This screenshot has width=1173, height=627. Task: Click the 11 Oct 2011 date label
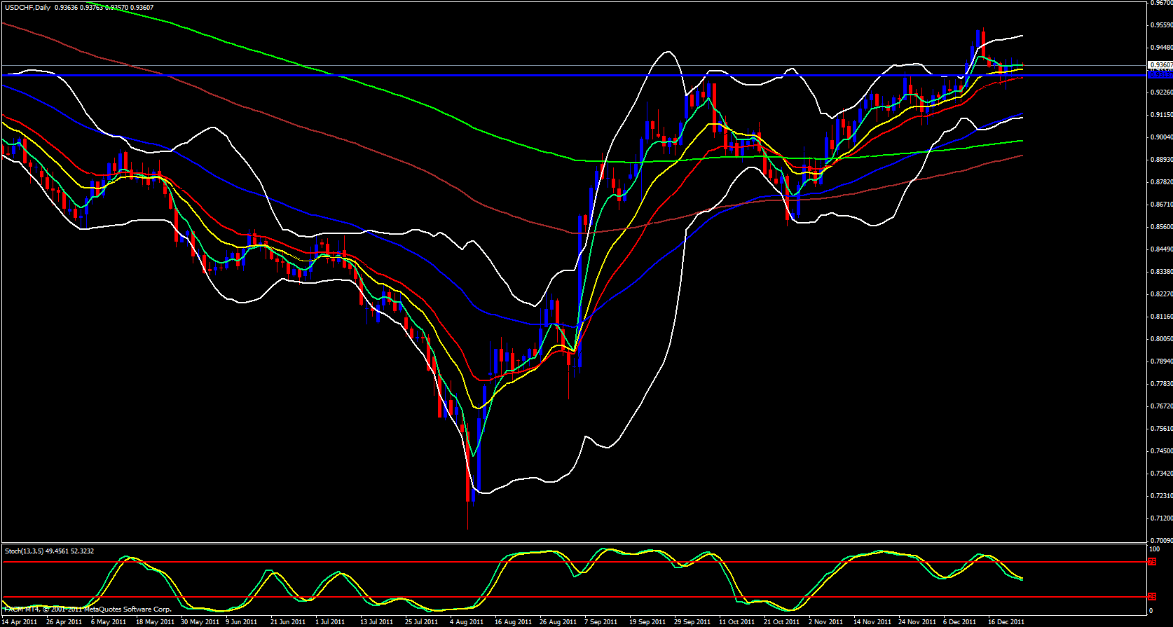tap(736, 621)
